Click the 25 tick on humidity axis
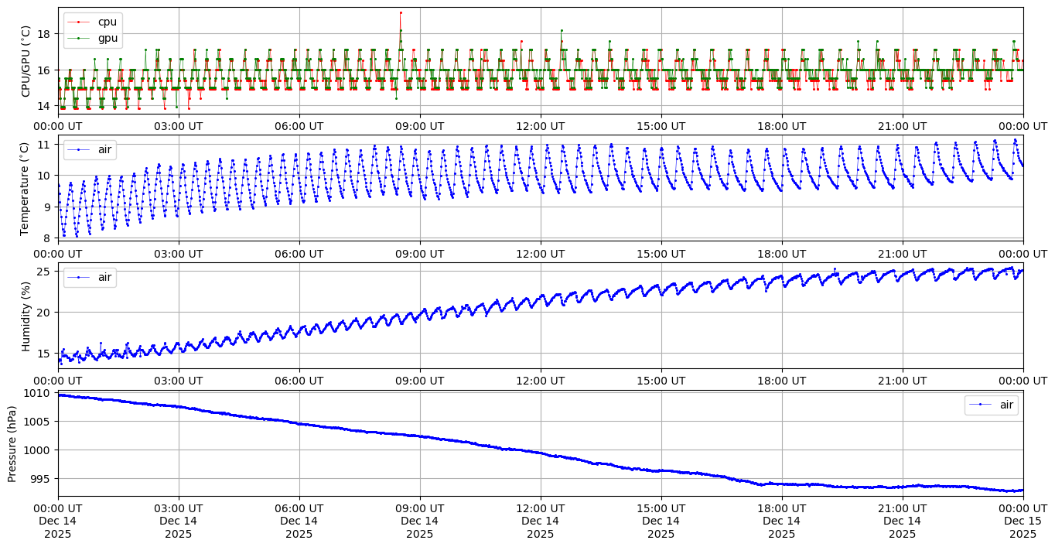 tap(43, 272)
